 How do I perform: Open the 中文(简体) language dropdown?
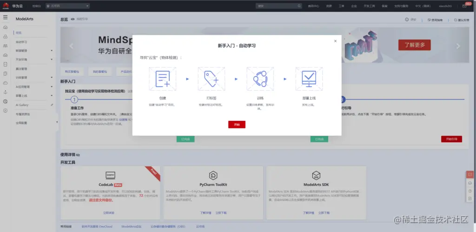[x=423, y=6]
